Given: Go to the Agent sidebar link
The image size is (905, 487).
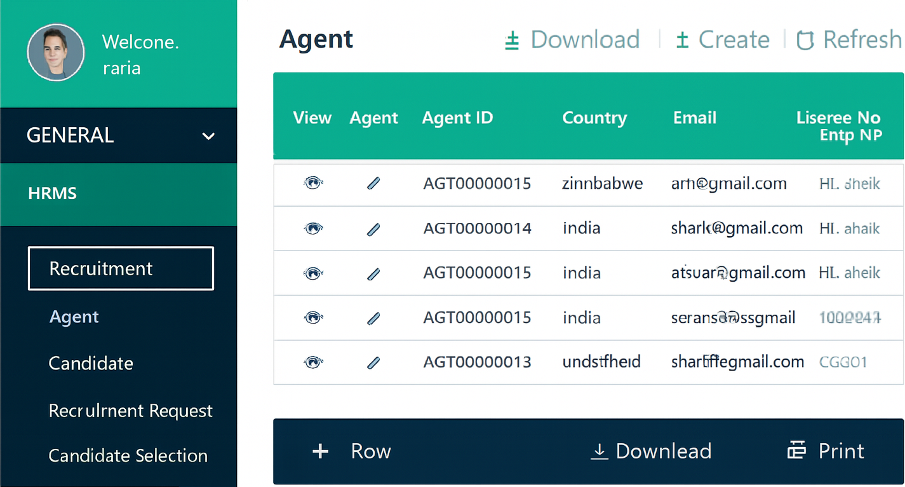Looking at the screenshot, I should [x=74, y=317].
